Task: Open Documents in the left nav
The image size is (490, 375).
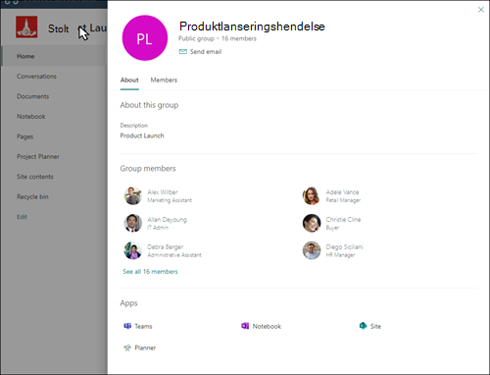Action: pyautogui.click(x=33, y=96)
